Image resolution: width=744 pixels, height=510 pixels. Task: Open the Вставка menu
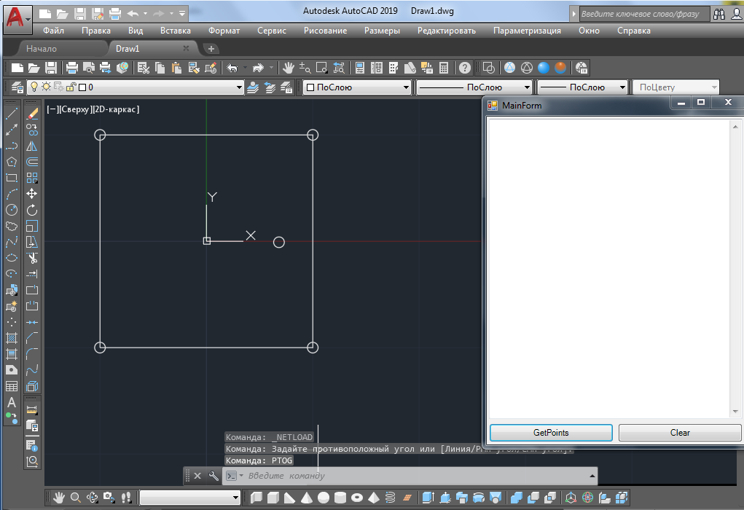click(x=176, y=31)
